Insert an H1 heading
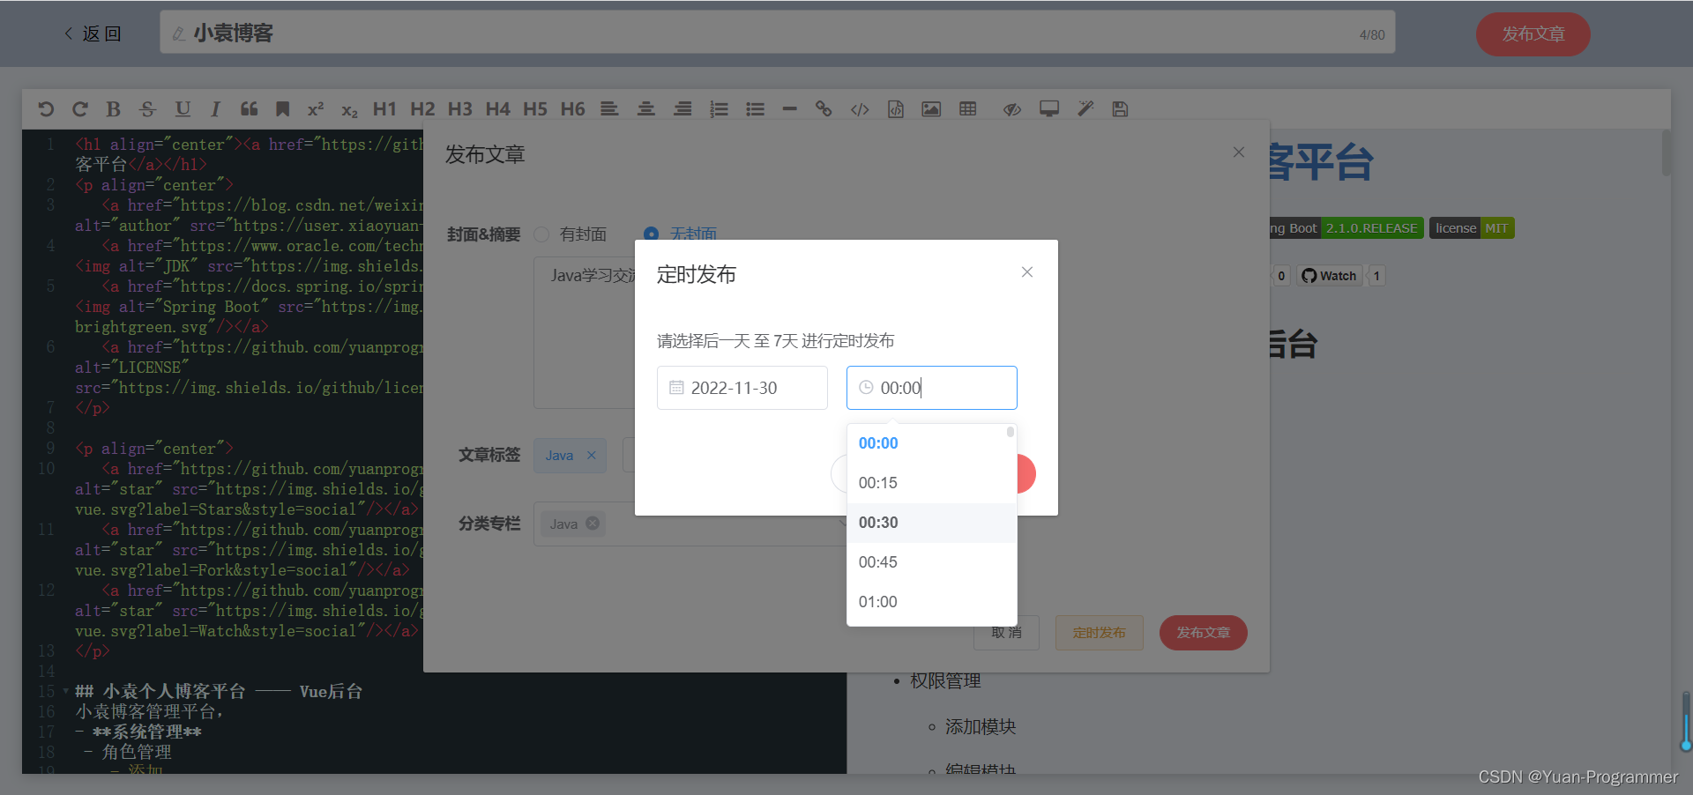The height and width of the screenshot is (795, 1693). coord(384,109)
